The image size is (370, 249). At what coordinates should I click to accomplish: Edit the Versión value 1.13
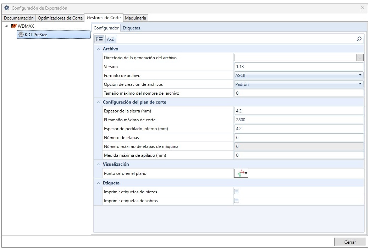[x=299, y=67]
